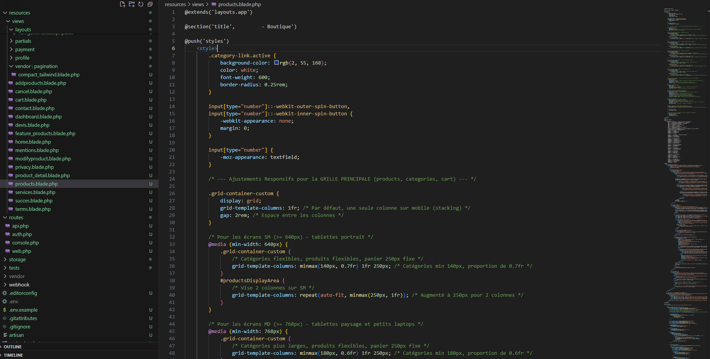Collapse the layouts folder
The width and height of the screenshot is (710, 359).
click(x=79, y=29)
